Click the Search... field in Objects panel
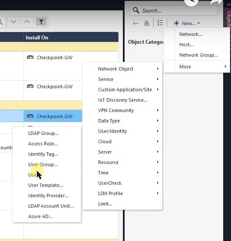 174,10
